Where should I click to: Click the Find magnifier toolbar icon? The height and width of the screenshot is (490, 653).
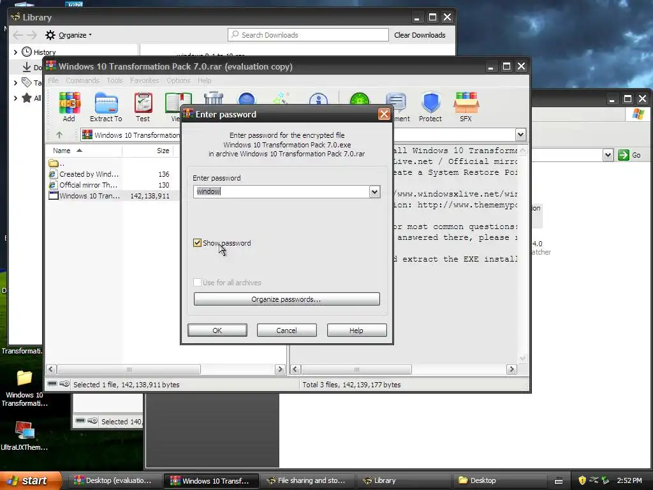point(246,98)
